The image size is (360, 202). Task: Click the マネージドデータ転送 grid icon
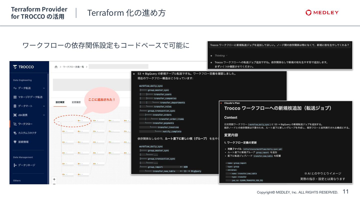pos(15,97)
